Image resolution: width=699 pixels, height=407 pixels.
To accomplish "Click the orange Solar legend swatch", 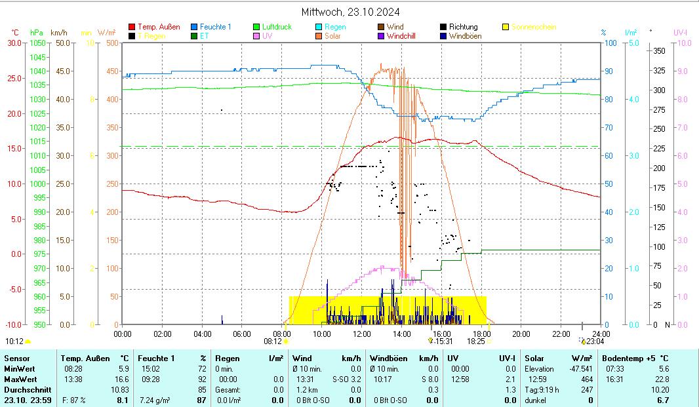I will tap(319, 36).
